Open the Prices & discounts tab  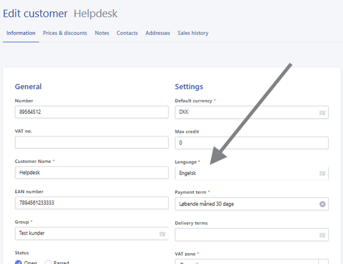(x=65, y=33)
